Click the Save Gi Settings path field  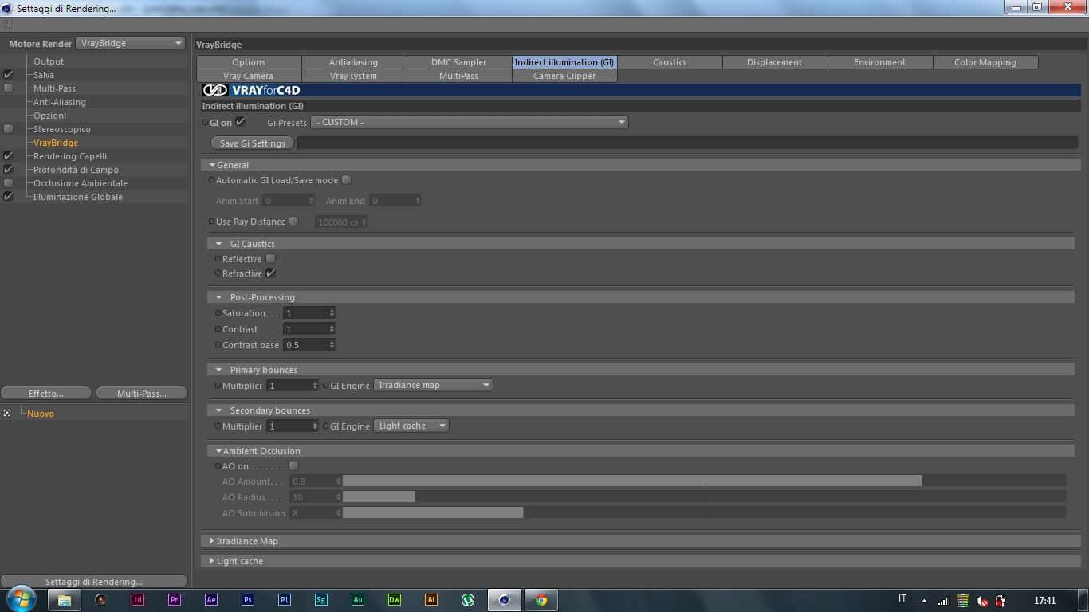click(687, 143)
